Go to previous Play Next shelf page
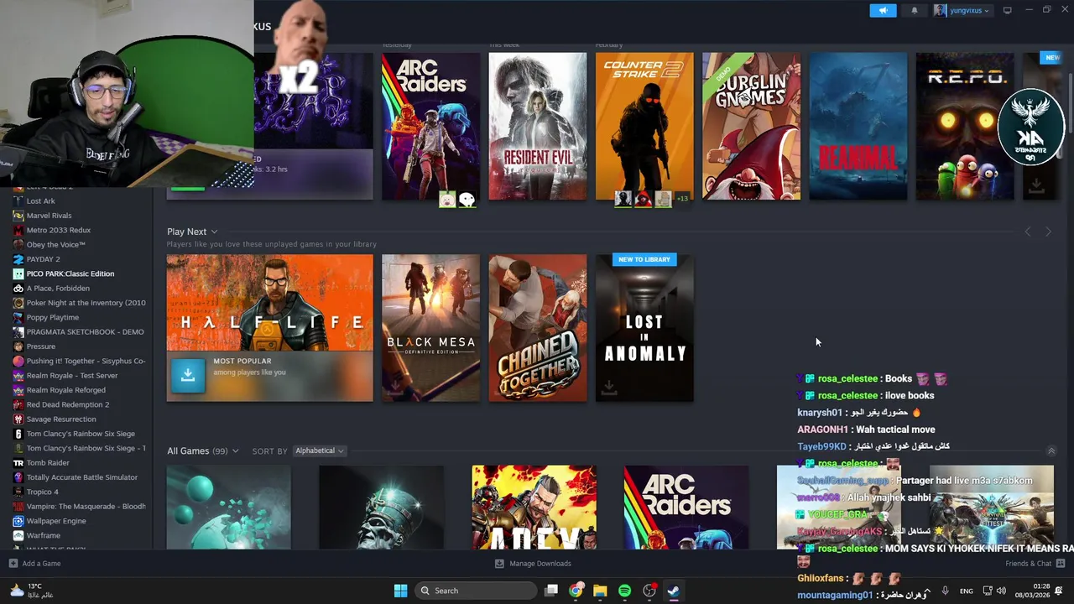 point(1028,232)
